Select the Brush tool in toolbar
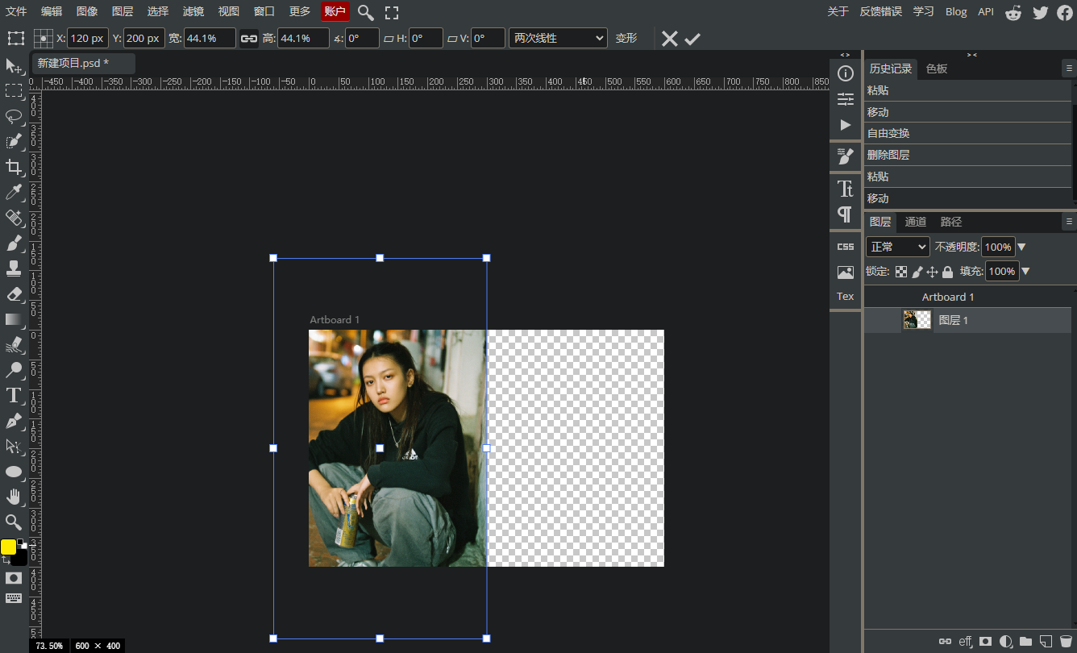The height and width of the screenshot is (653, 1077). pyautogui.click(x=14, y=243)
